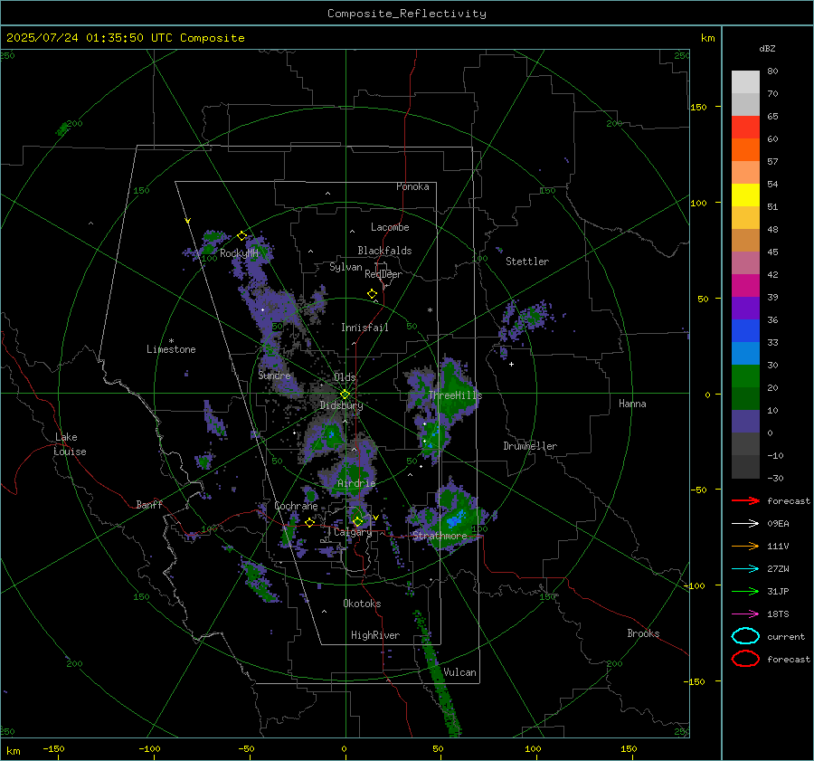Viewport: 814px width, 761px height.
Task: Select the green 31JP arrow legend entry
Action: (x=745, y=591)
